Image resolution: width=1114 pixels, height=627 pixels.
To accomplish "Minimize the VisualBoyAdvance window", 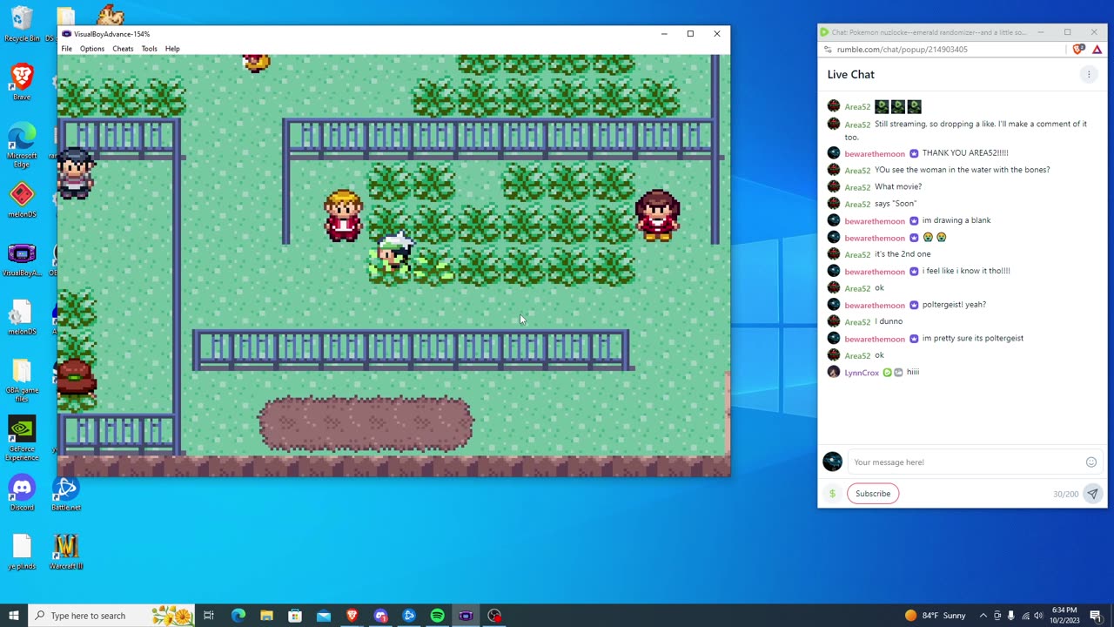I will [664, 34].
